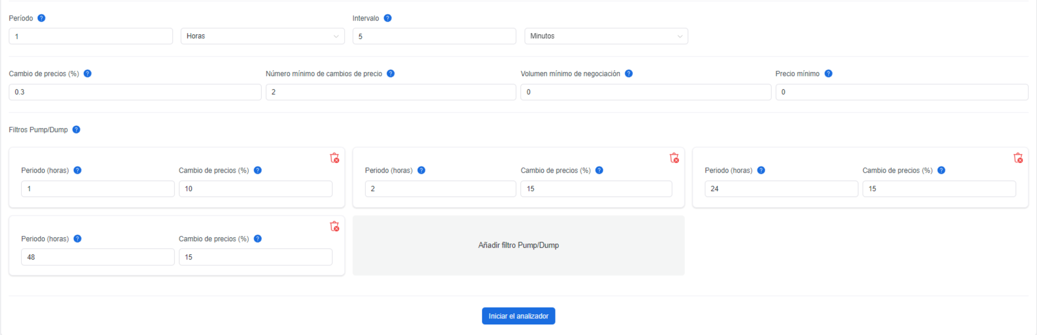Show help for Precio mínimo
Viewport: 1037px width, 335px height.
pos(828,74)
